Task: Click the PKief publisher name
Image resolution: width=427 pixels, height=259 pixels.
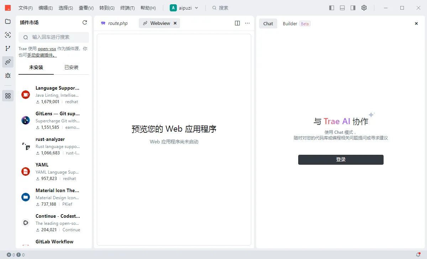Action: [67, 204]
